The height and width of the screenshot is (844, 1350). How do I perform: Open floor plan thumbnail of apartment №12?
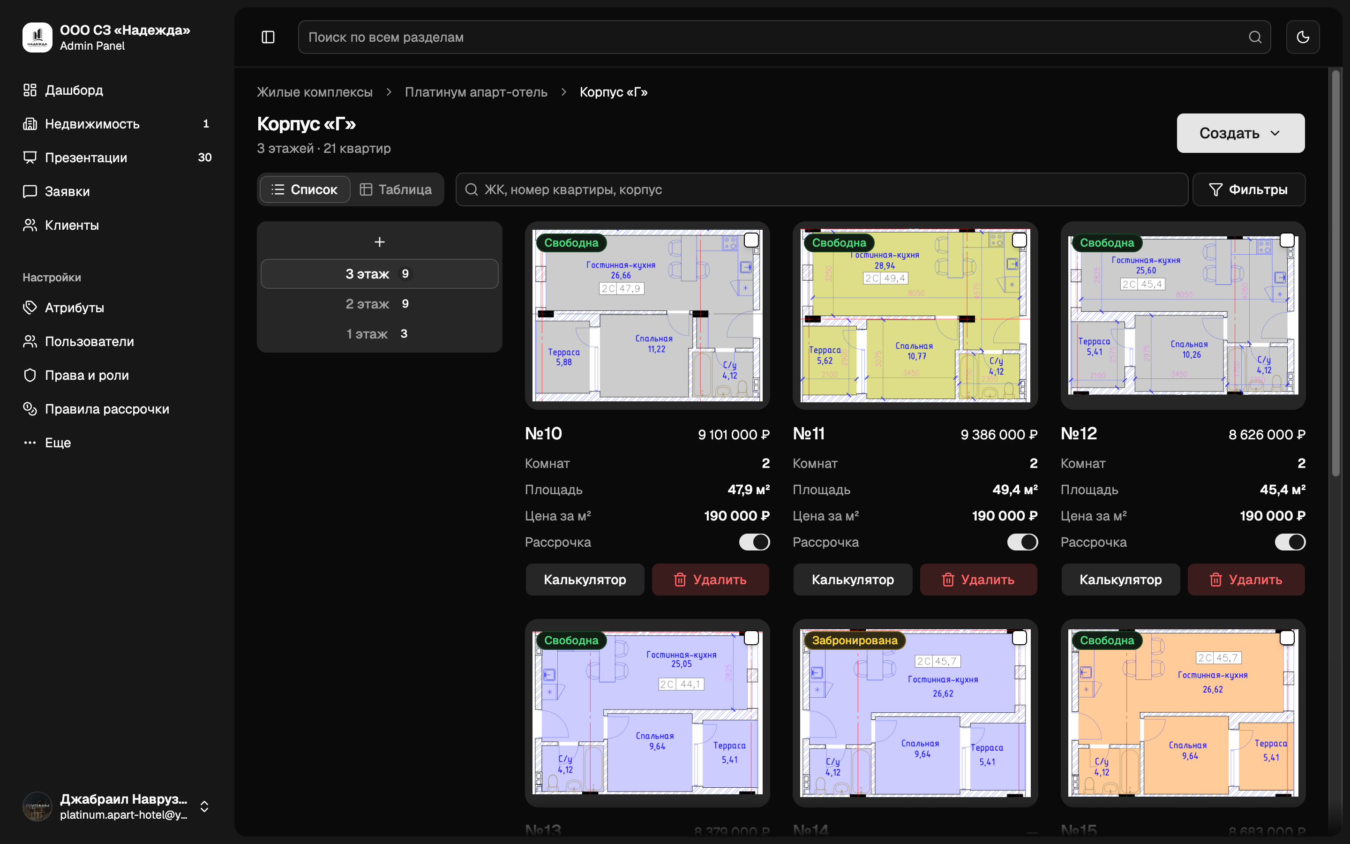[x=1183, y=316]
